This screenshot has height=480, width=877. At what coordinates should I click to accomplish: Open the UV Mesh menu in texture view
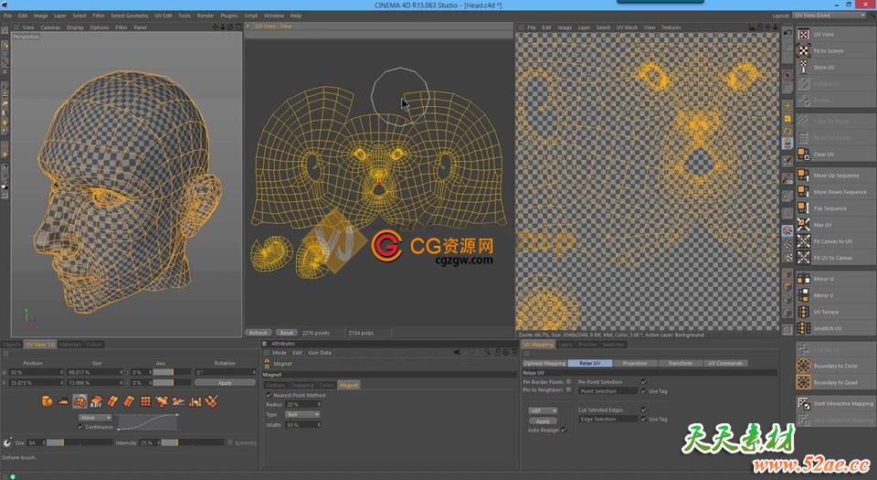pyautogui.click(x=627, y=27)
